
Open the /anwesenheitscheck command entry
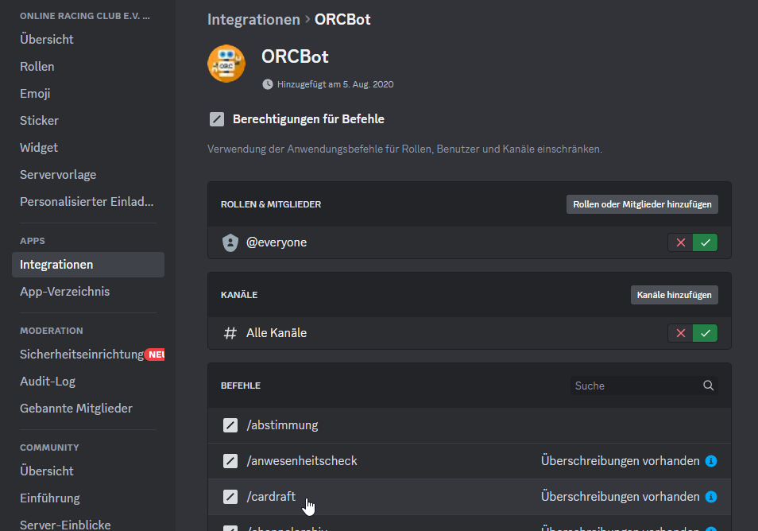pos(302,461)
